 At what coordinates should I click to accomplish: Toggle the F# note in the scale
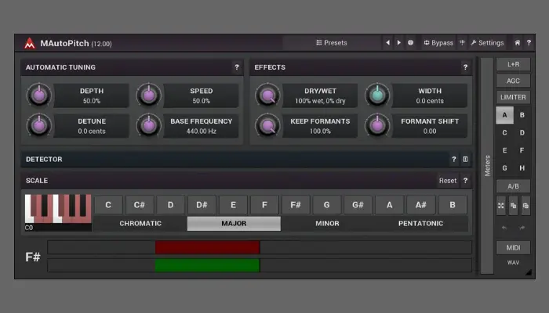click(295, 205)
